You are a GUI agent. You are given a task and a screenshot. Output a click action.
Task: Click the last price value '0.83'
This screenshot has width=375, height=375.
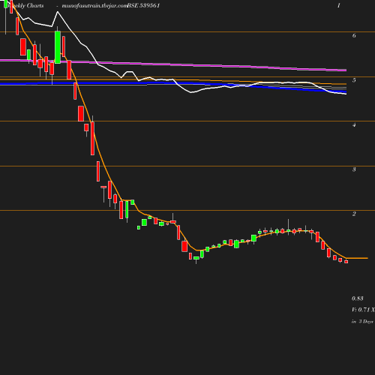coord(358,298)
